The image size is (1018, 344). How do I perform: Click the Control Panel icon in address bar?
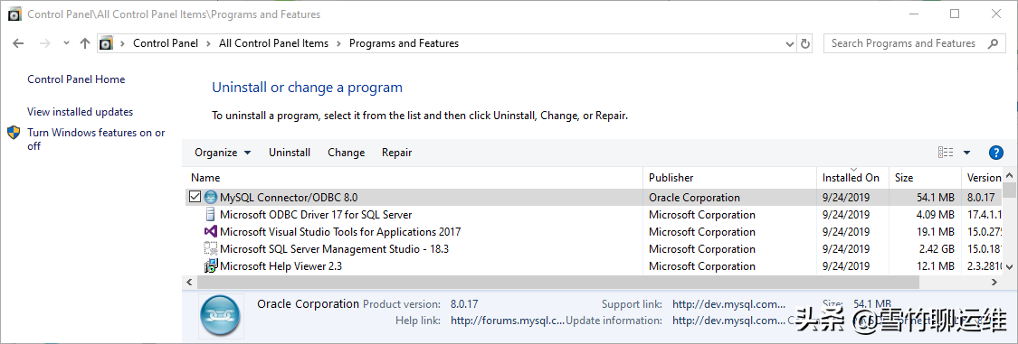pyautogui.click(x=106, y=43)
